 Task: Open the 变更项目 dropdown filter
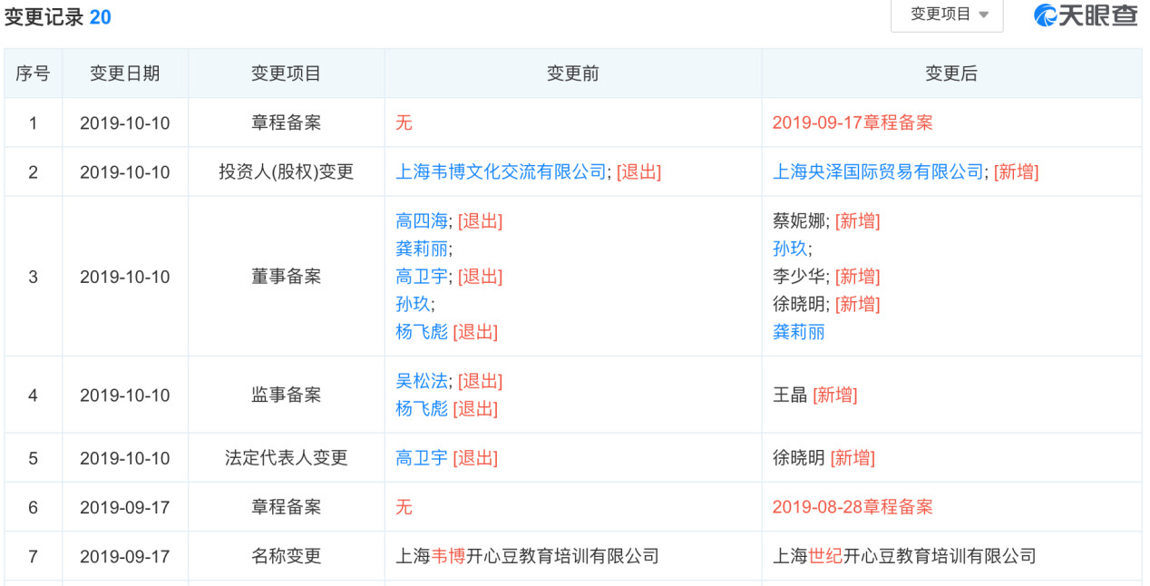(947, 15)
